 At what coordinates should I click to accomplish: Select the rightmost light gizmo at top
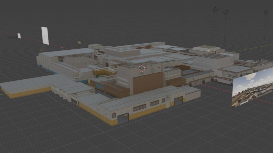pyautogui.click(x=266, y=13)
